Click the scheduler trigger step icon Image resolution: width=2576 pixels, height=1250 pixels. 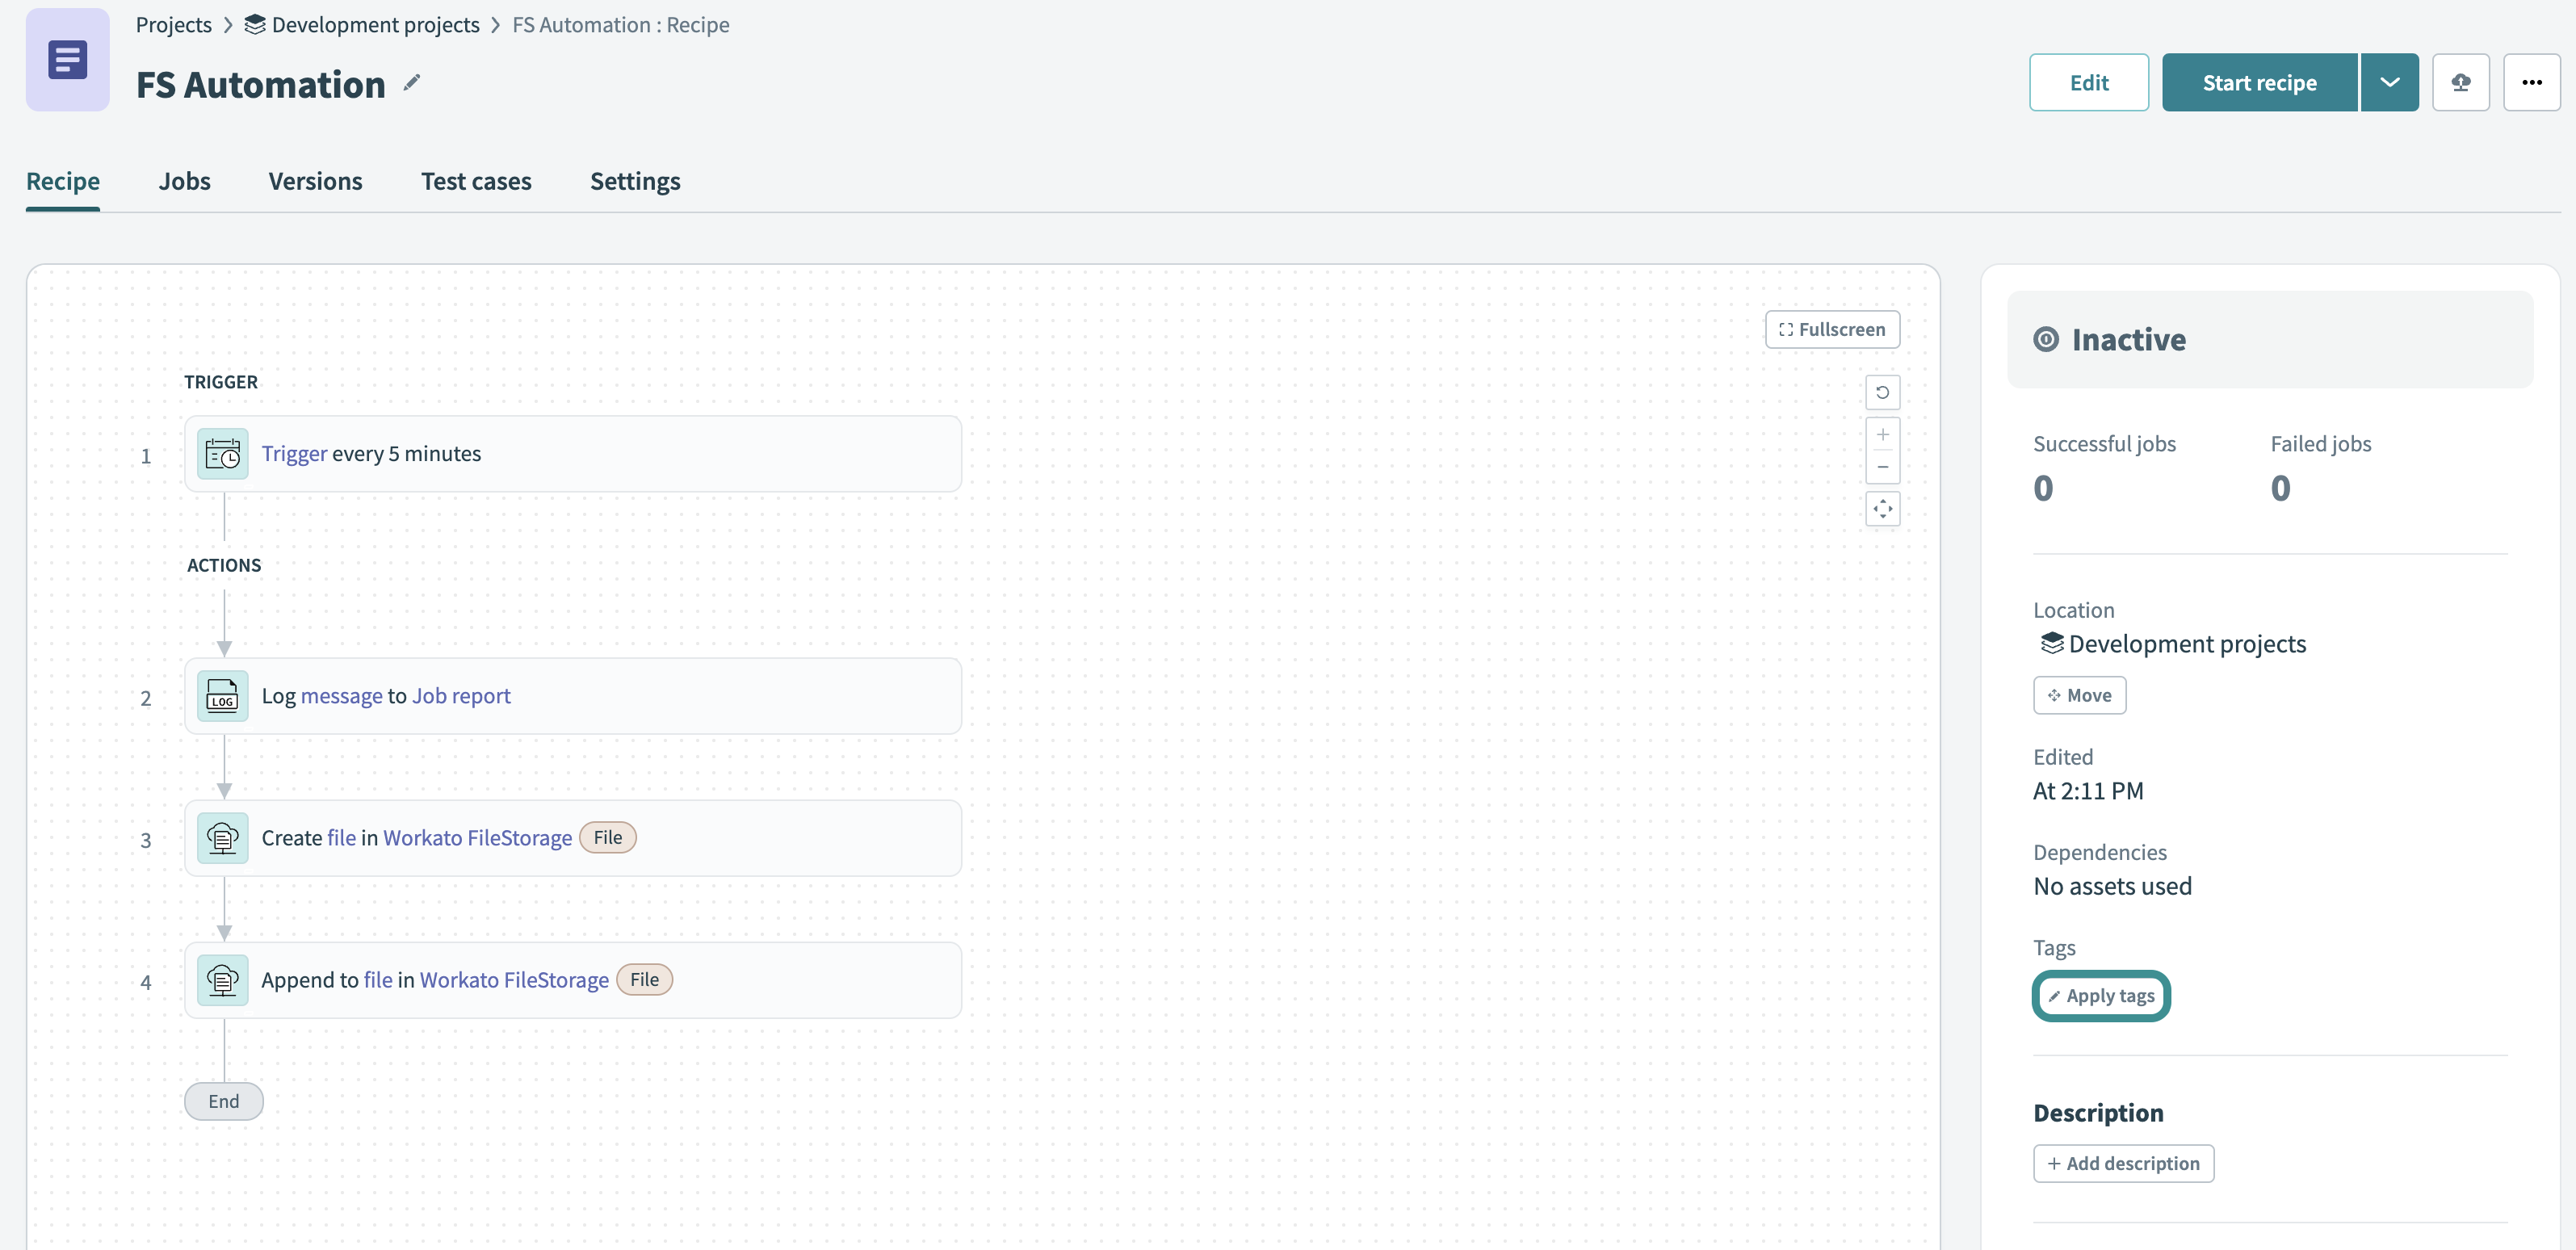coord(222,454)
